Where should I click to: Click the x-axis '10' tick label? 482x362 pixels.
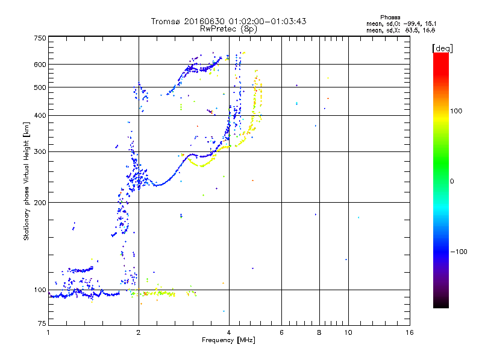click(x=348, y=332)
